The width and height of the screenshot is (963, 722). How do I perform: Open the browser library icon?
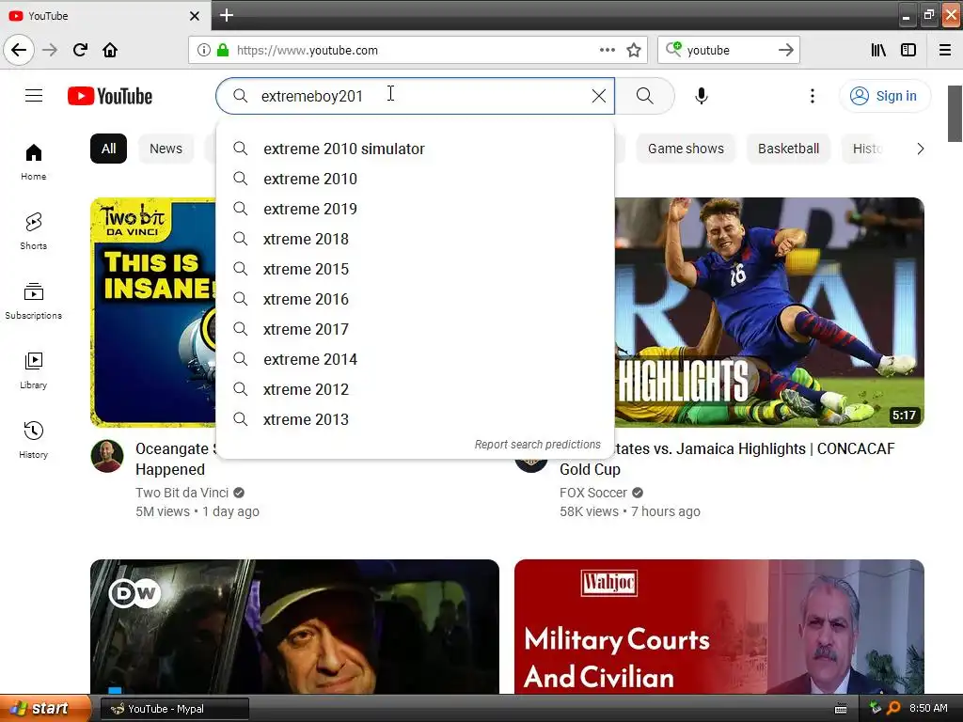pyautogui.click(x=878, y=50)
